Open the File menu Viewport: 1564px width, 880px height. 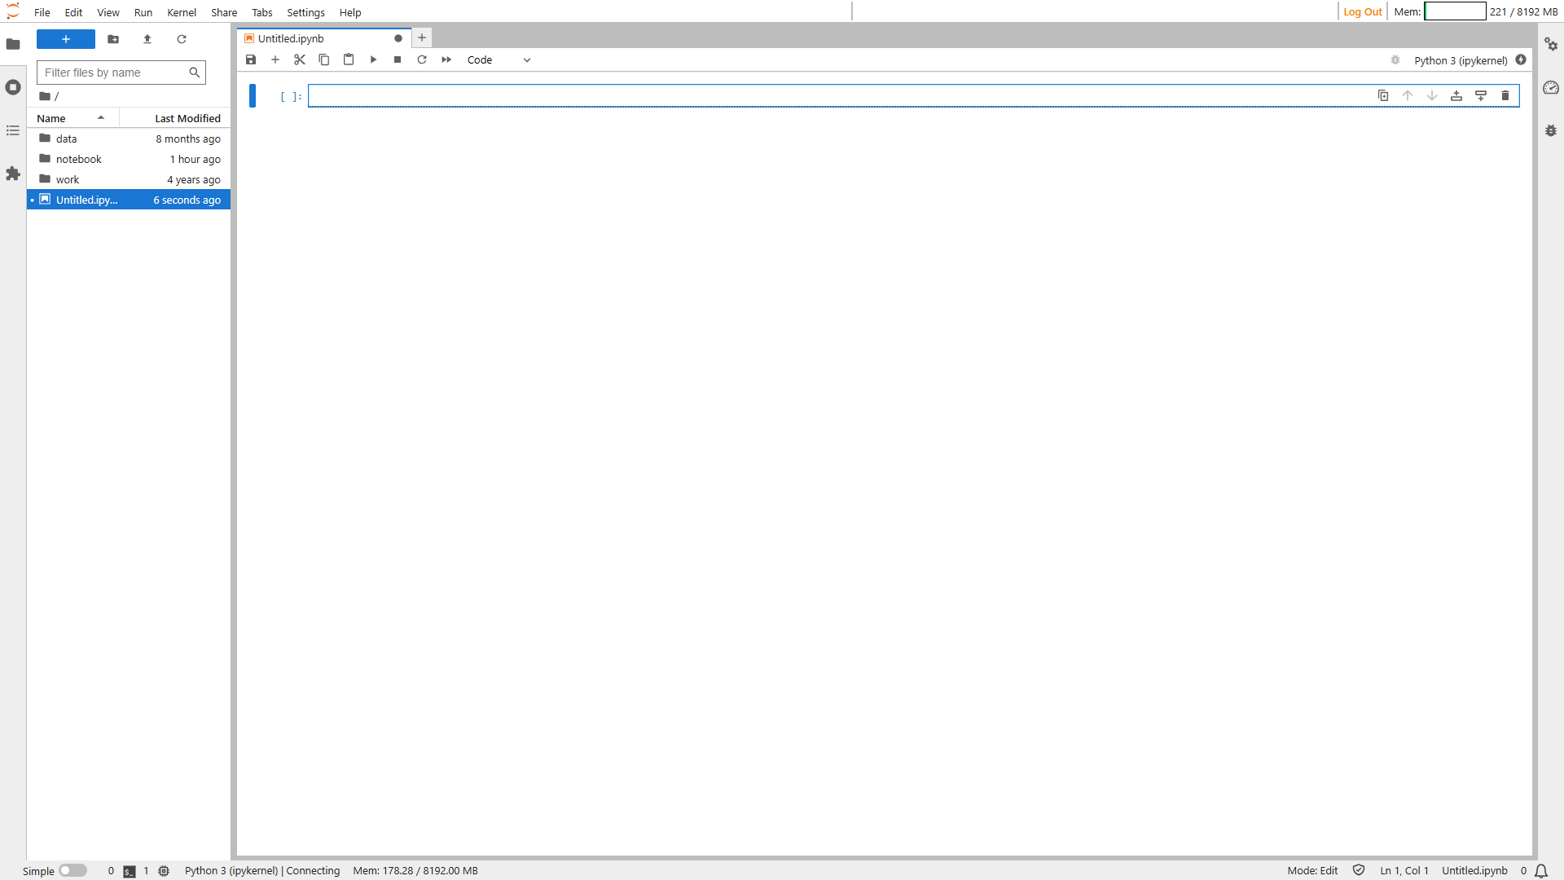42,12
